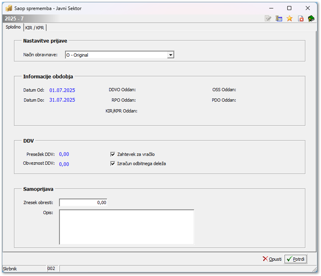Click the Saop coins icon in title bar

pos(9,8)
